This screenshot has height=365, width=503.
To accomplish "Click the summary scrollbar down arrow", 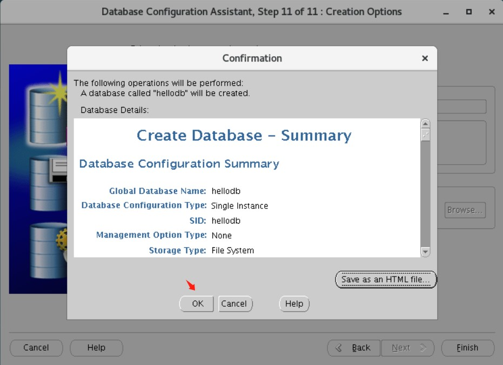I will click(x=425, y=252).
